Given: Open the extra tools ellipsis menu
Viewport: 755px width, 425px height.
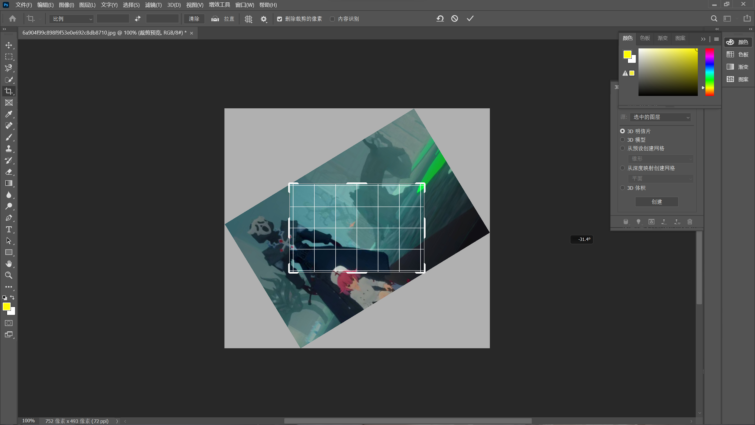Looking at the screenshot, I should coord(9,287).
